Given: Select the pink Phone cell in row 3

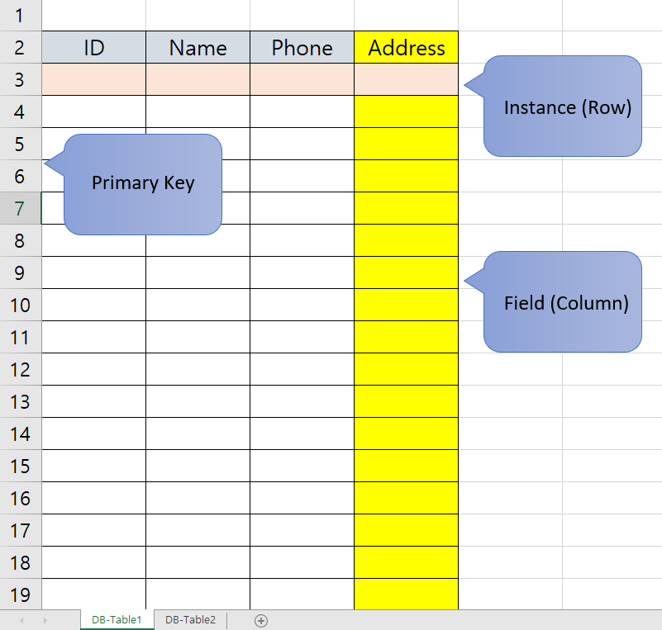Looking at the screenshot, I should [x=302, y=80].
